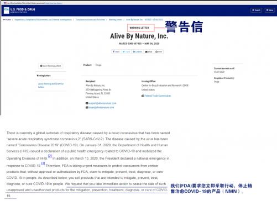Click the 'Here's how you know' link
The image size is (277, 201).
[x=54, y=3]
